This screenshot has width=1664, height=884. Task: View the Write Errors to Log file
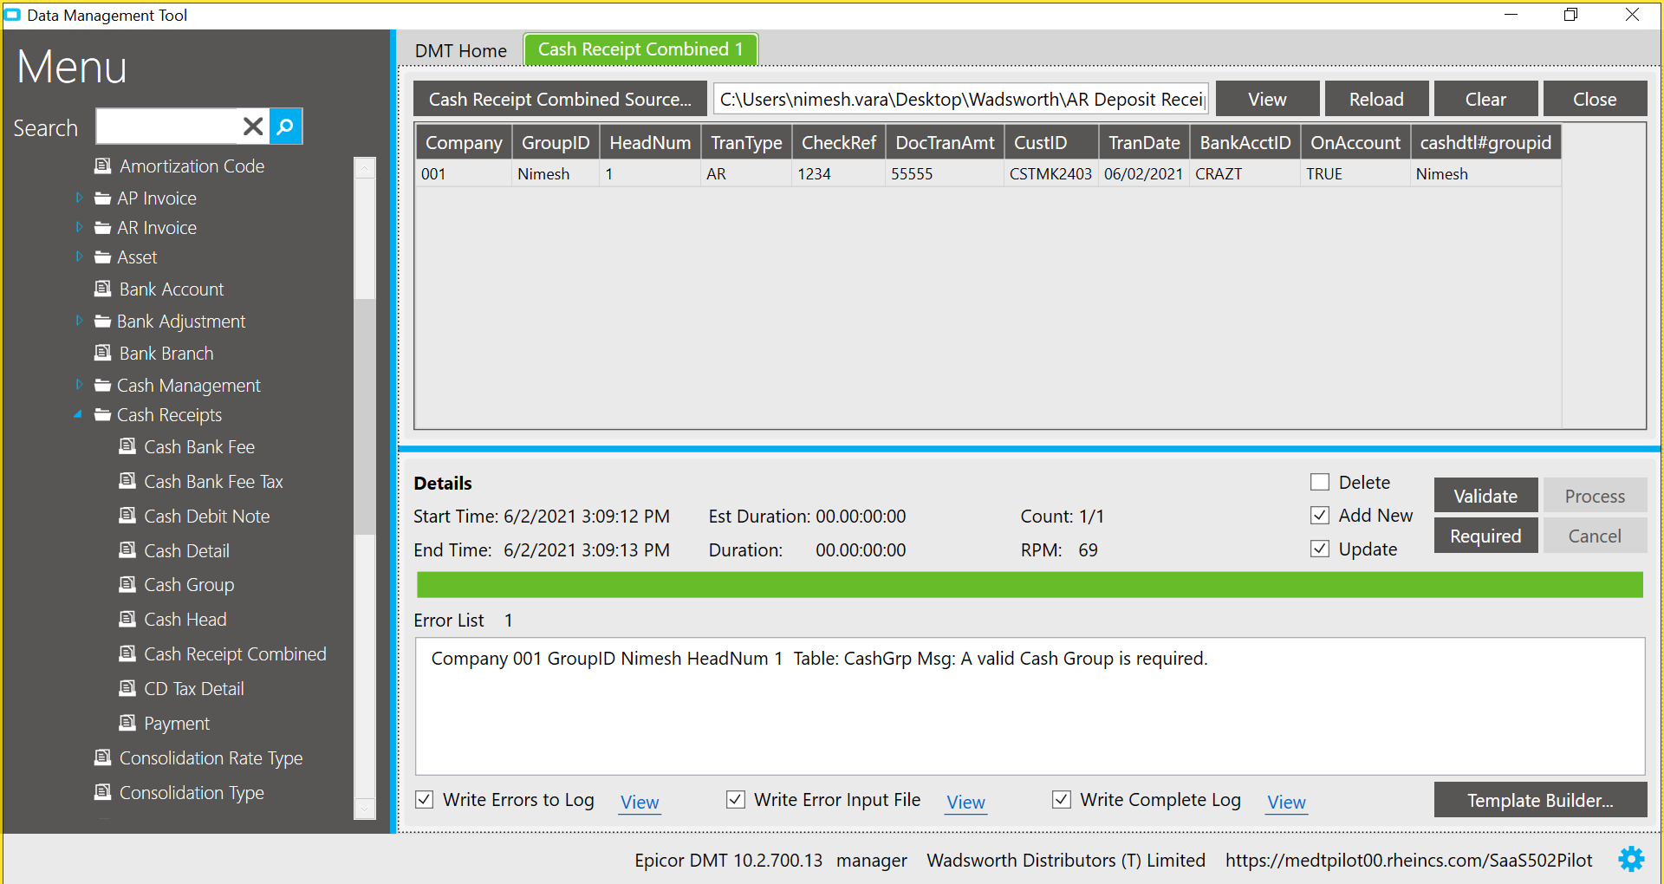pos(640,803)
